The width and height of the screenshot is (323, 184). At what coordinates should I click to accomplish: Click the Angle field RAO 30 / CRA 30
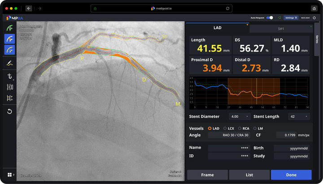(229, 135)
